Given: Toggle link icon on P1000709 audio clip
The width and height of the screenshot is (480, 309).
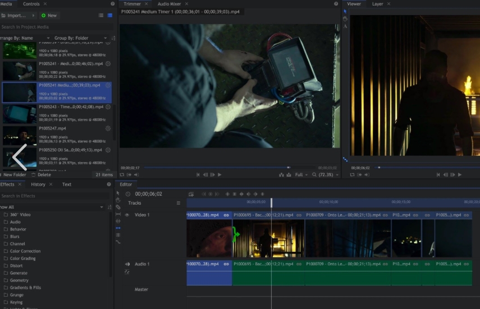Looking at the screenshot, I should click(x=386, y=264).
